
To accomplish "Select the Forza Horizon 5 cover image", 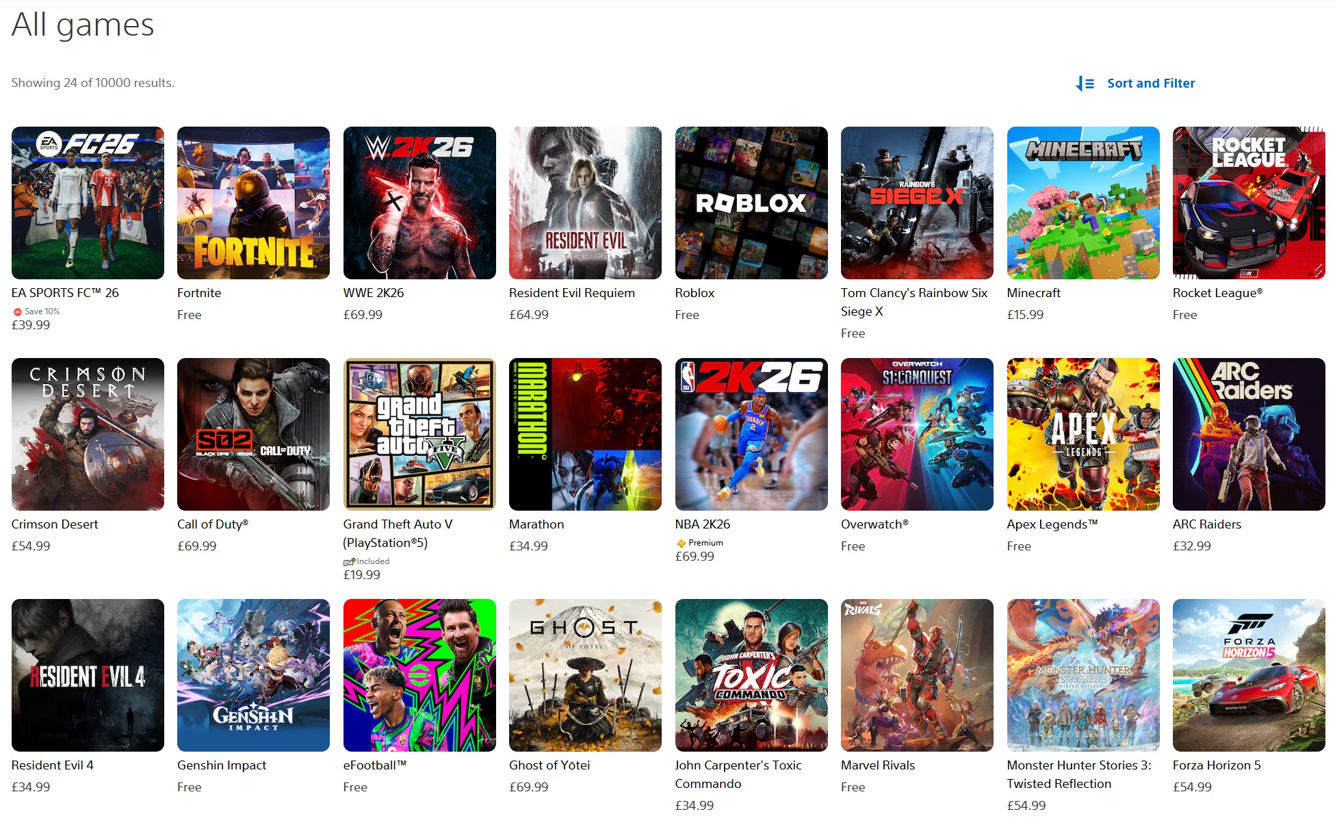I will (1248, 675).
